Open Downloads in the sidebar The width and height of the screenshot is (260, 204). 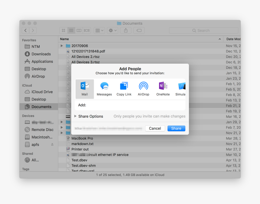(x=39, y=54)
